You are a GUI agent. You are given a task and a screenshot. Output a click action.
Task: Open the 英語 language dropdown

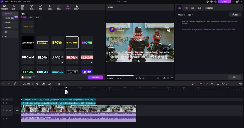coord(190,15)
